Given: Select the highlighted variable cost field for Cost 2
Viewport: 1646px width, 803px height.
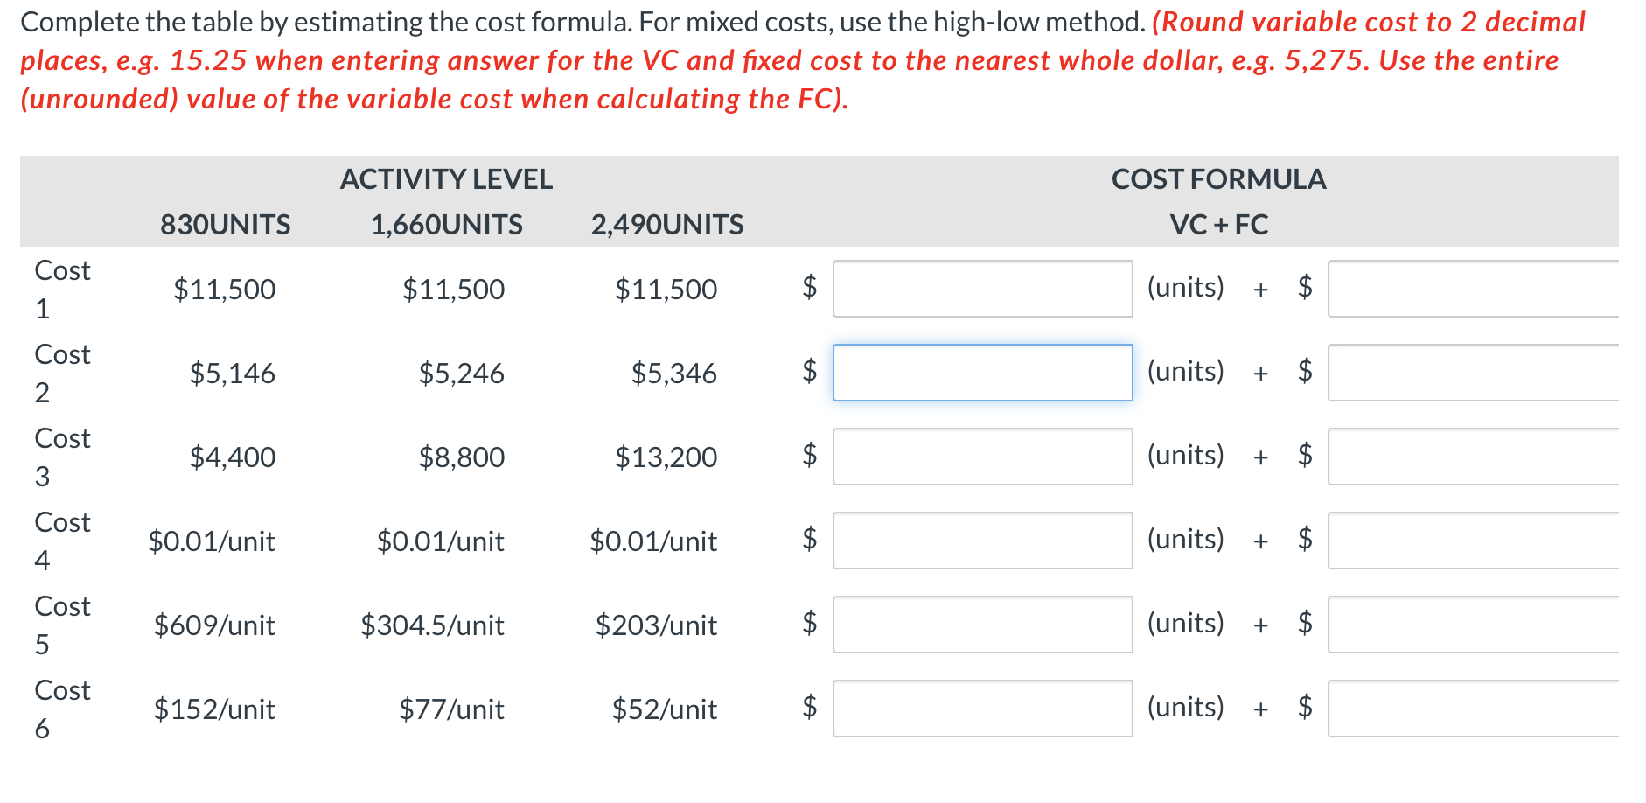Looking at the screenshot, I should [x=982, y=373].
